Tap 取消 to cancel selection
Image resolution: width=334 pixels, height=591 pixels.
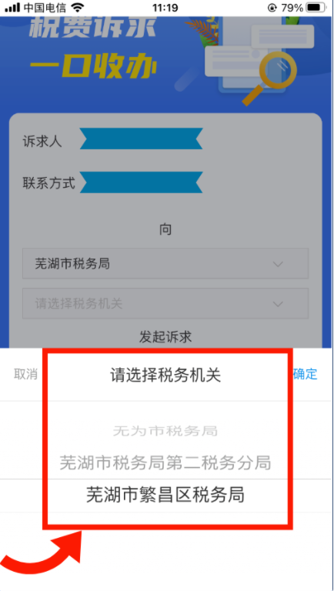pyautogui.click(x=25, y=375)
